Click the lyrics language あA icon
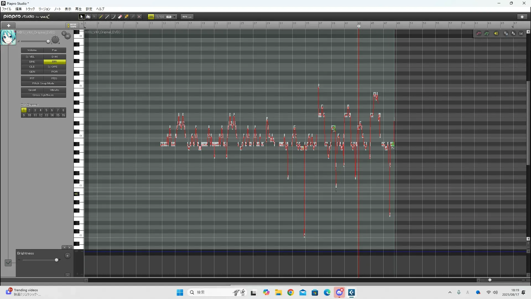This screenshot has height=299, width=531. click(513, 33)
